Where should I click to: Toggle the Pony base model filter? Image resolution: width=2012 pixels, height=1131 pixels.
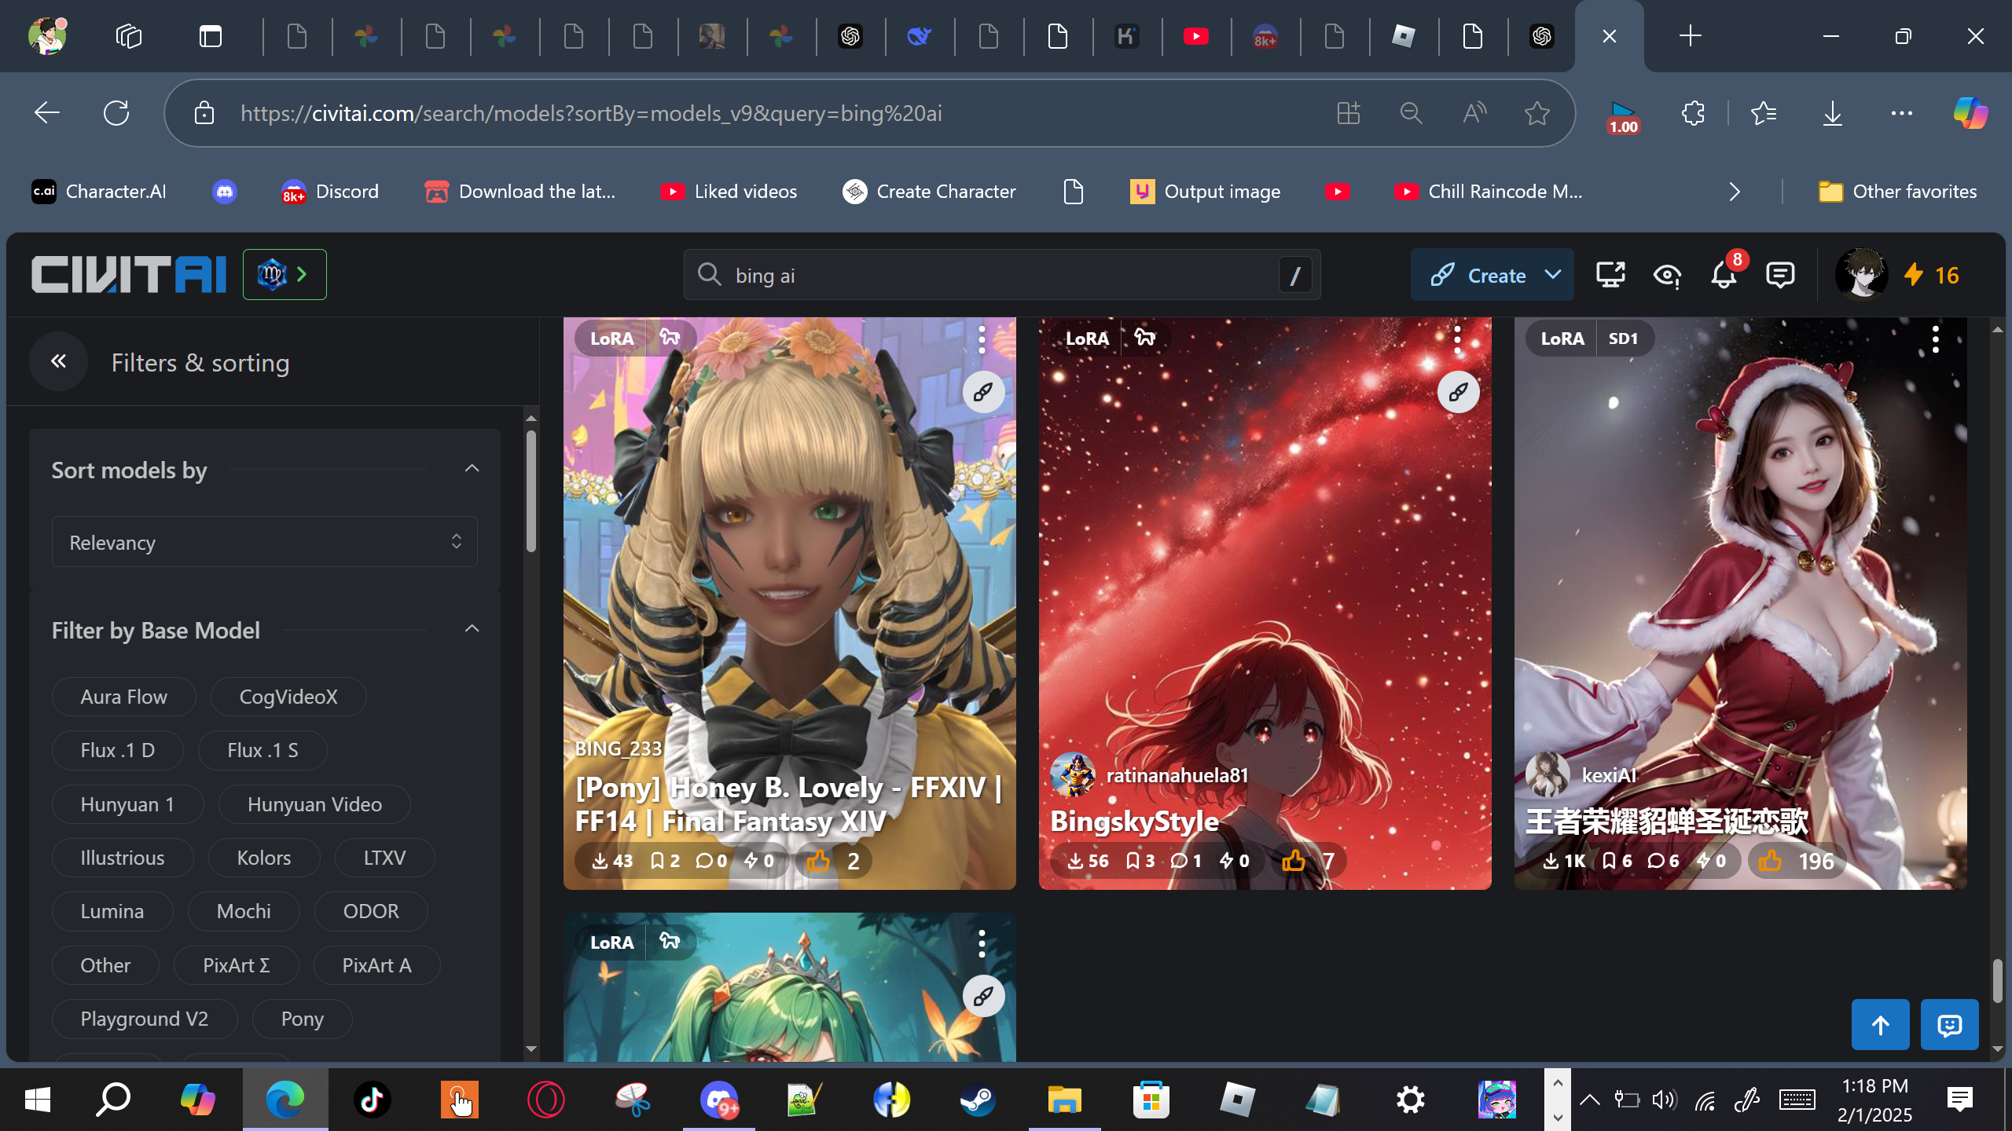tap(302, 1019)
